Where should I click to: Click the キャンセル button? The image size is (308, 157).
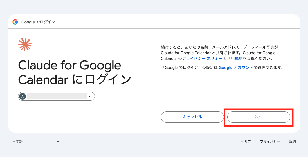pos(192,117)
